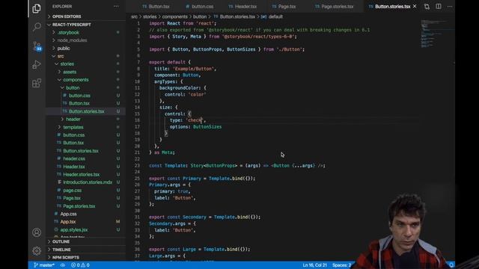Open Button.stories.tsx under stories folder

tap(81, 151)
